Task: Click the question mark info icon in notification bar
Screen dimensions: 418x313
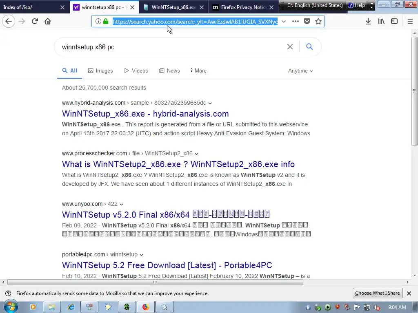Action: [x=8, y=293]
